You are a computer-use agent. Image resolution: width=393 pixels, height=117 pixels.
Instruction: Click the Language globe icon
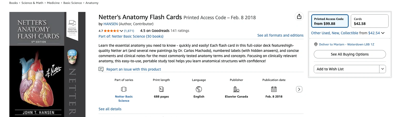[199, 89]
